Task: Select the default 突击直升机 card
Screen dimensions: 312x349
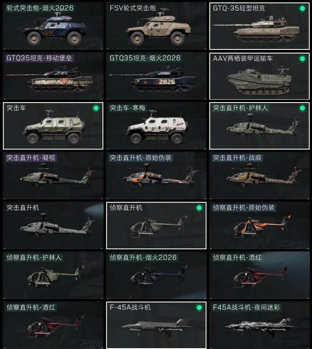Action: (53, 226)
